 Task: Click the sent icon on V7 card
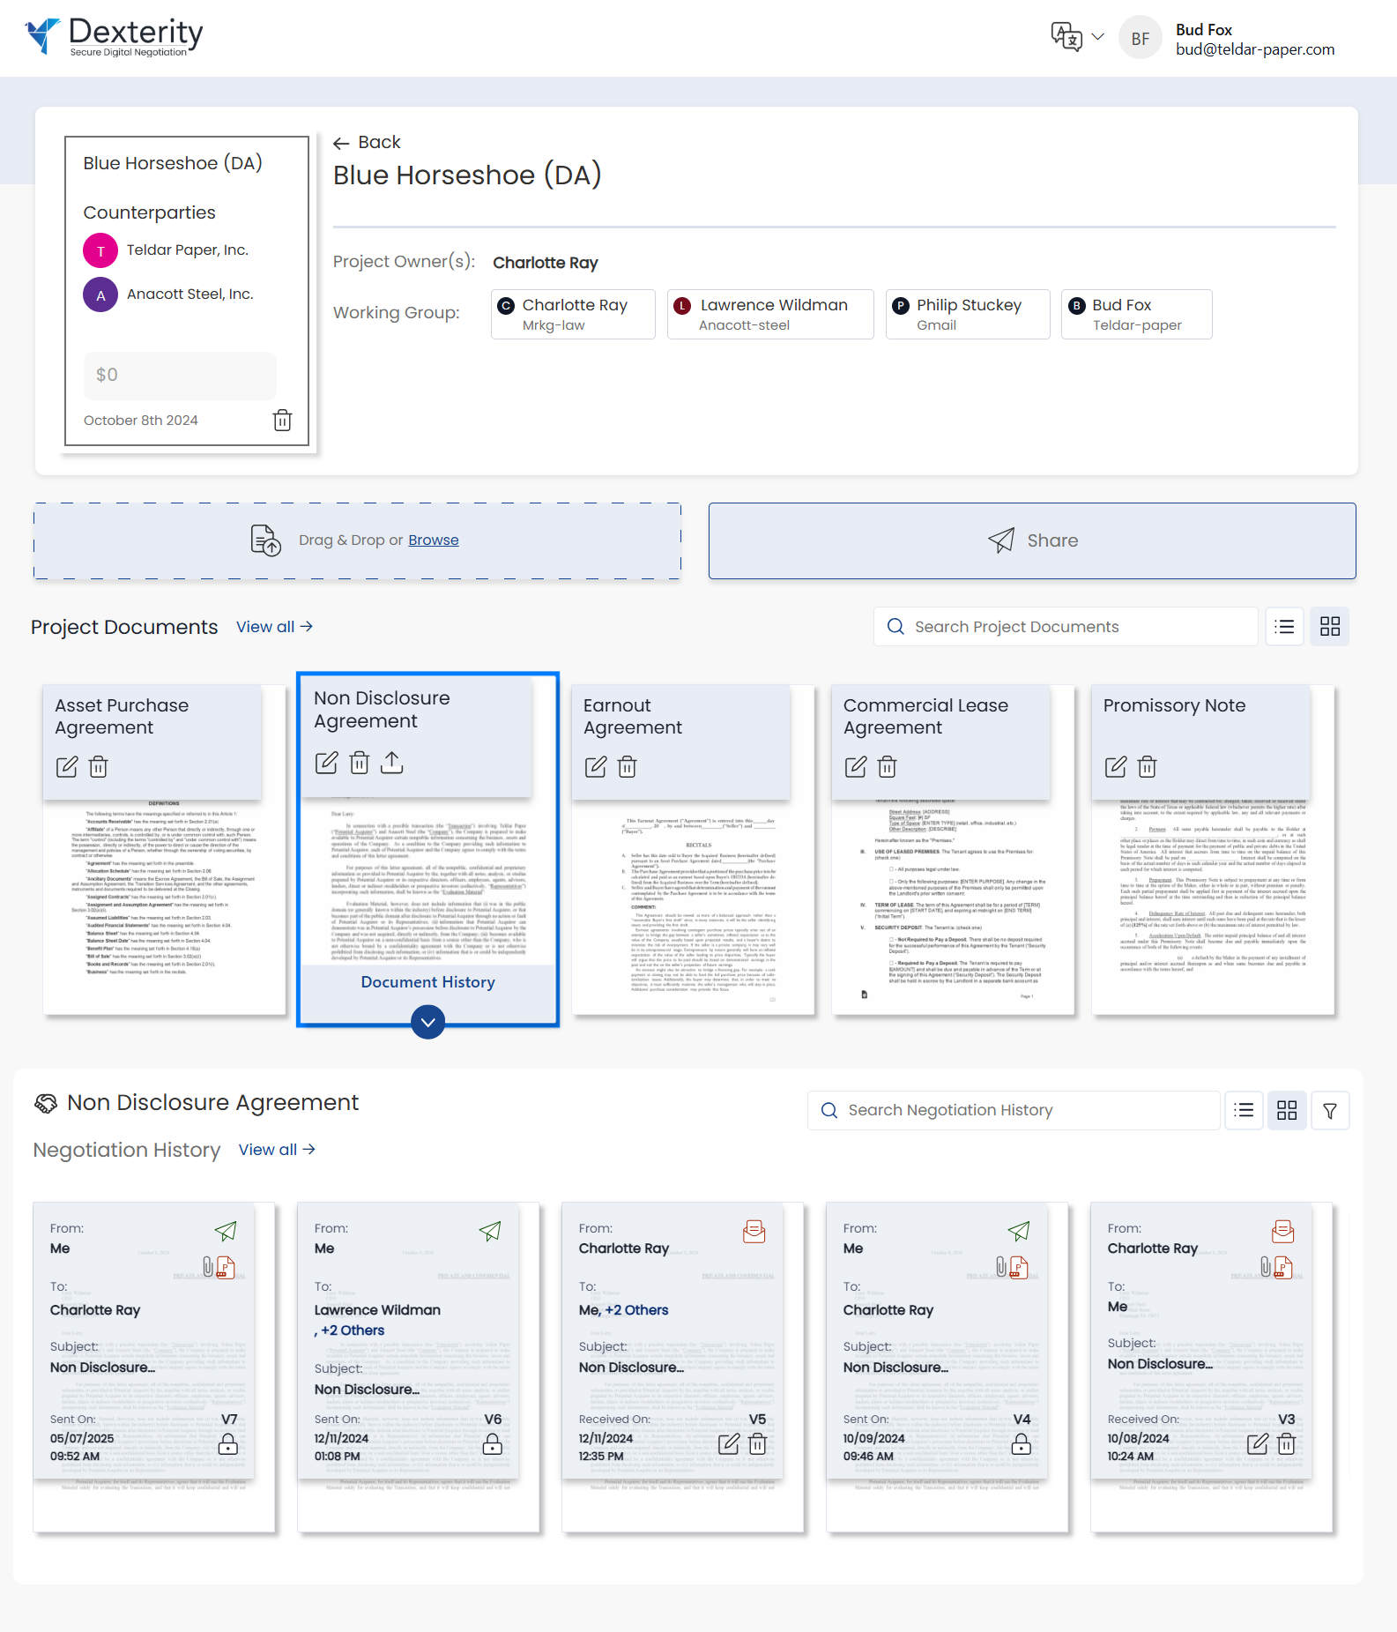tap(226, 1231)
